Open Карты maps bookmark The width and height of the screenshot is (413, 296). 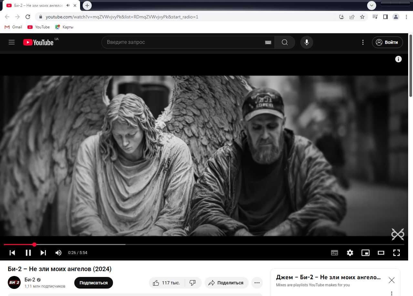64,27
